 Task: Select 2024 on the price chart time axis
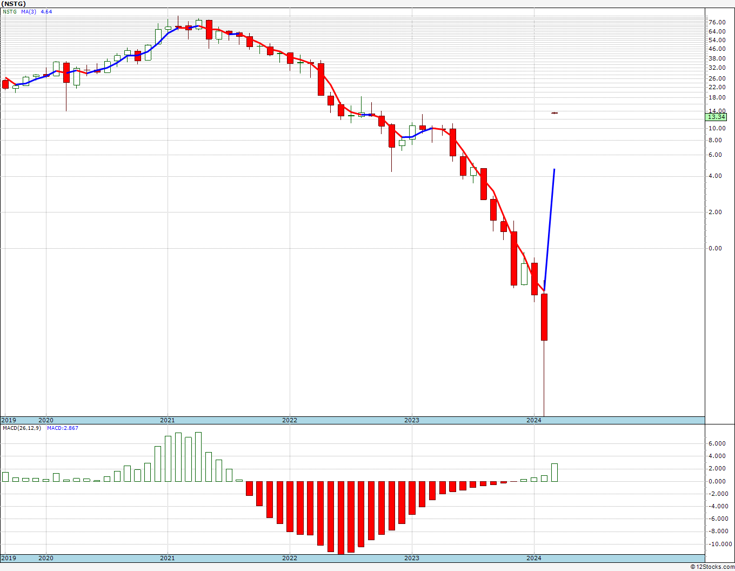534,420
